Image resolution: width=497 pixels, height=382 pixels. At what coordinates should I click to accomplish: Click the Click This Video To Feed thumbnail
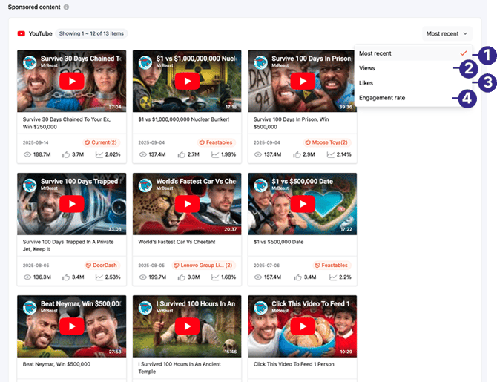[x=302, y=326]
